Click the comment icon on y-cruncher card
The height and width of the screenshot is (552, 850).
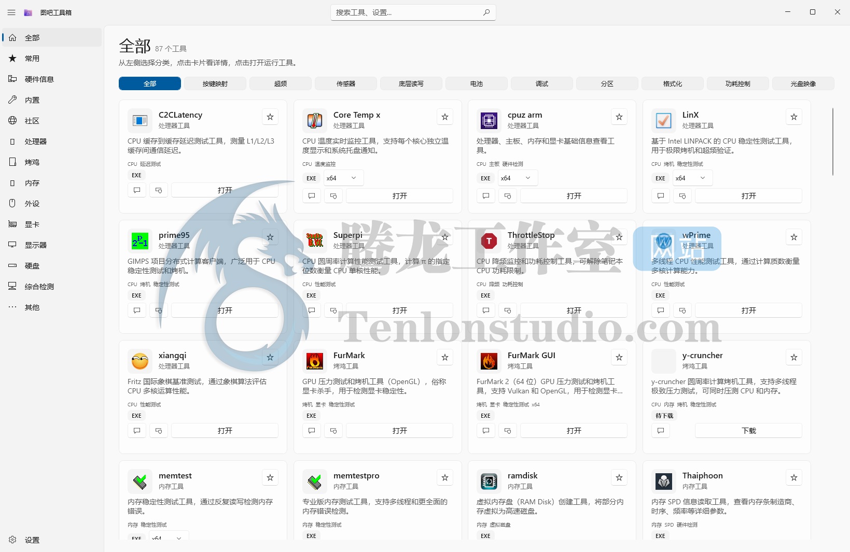click(x=661, y=431)
